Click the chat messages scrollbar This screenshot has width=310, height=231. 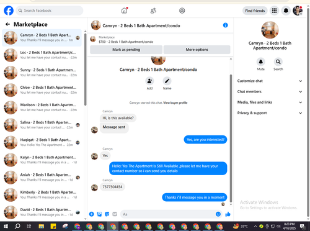(231, 138)
